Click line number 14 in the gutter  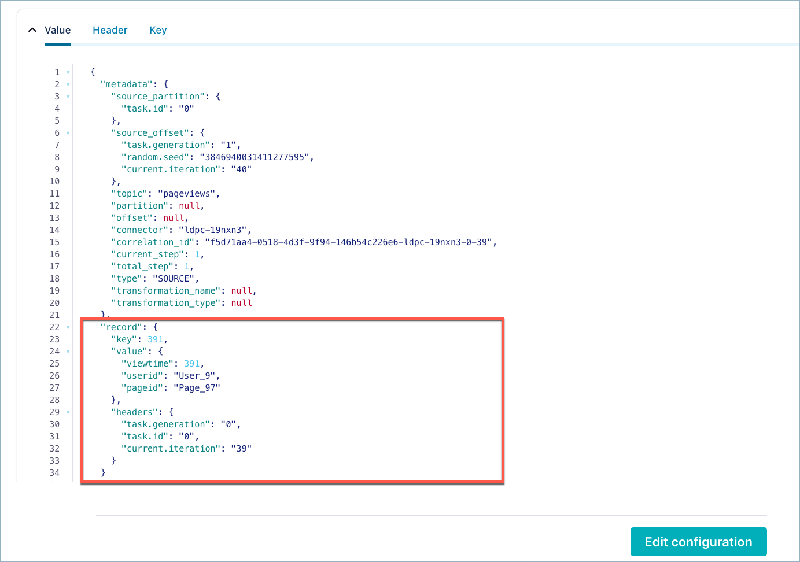(x=54, y=230)
